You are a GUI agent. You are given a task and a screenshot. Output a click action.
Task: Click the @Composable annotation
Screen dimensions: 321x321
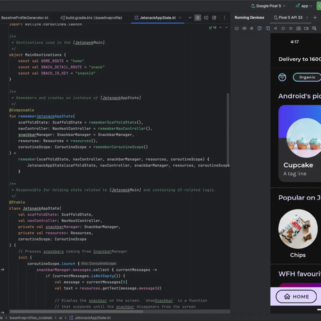(22, 110)
